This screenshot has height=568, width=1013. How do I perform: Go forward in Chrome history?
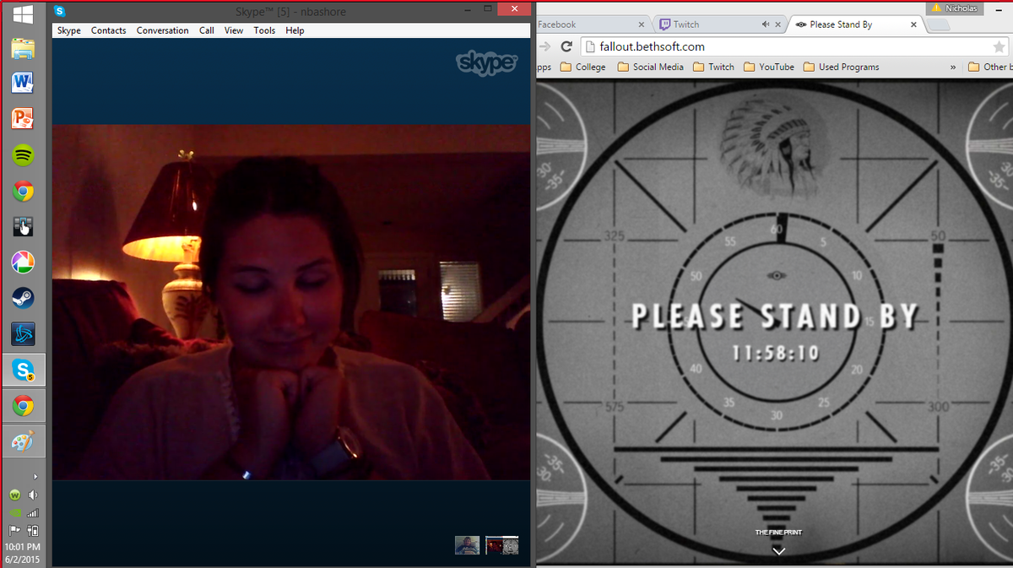544,46
